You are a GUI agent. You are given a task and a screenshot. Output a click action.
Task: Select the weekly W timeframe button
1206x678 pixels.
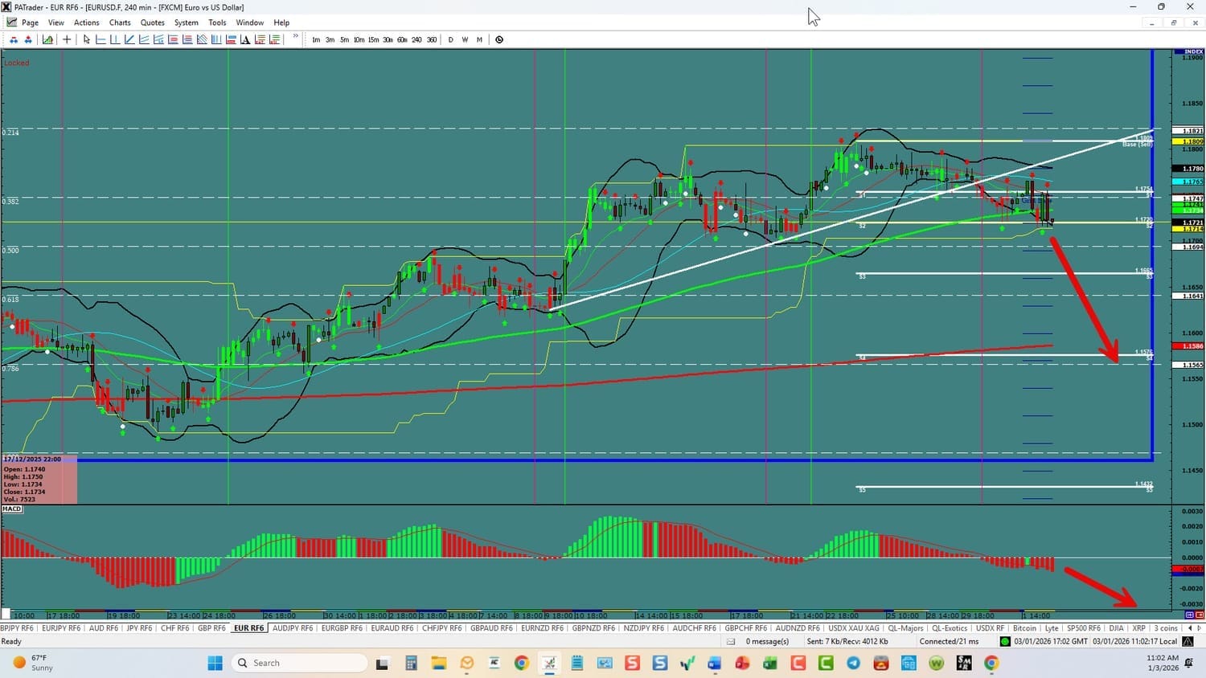(x=465, y=39)
